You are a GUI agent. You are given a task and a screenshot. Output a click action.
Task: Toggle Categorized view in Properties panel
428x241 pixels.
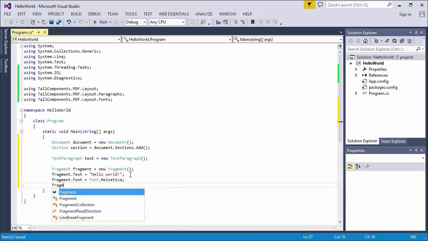350,166
